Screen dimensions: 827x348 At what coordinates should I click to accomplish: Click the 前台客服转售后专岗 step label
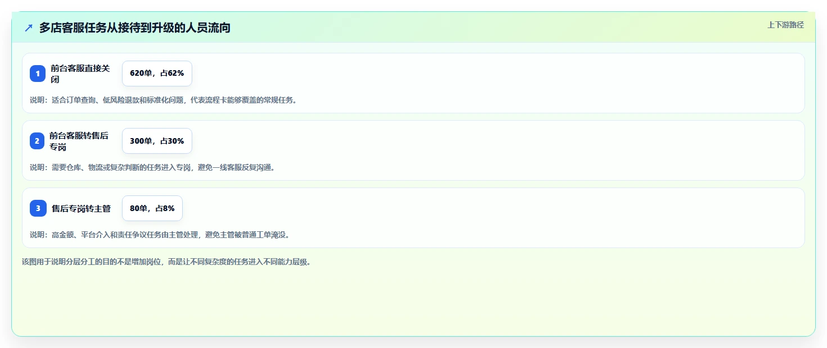79,141
